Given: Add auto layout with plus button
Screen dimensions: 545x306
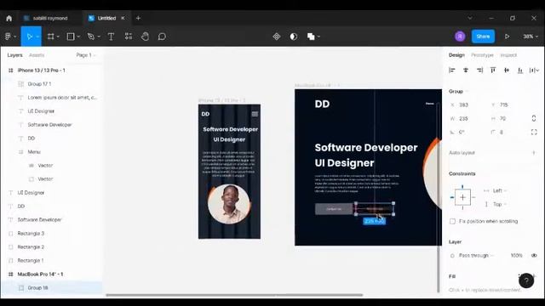Looking at the screenshot, I should (x=534, y=153).
